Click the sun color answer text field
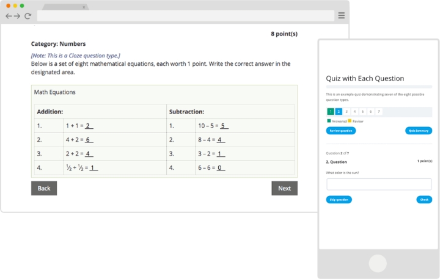440x279 pixels. [379, 184]
